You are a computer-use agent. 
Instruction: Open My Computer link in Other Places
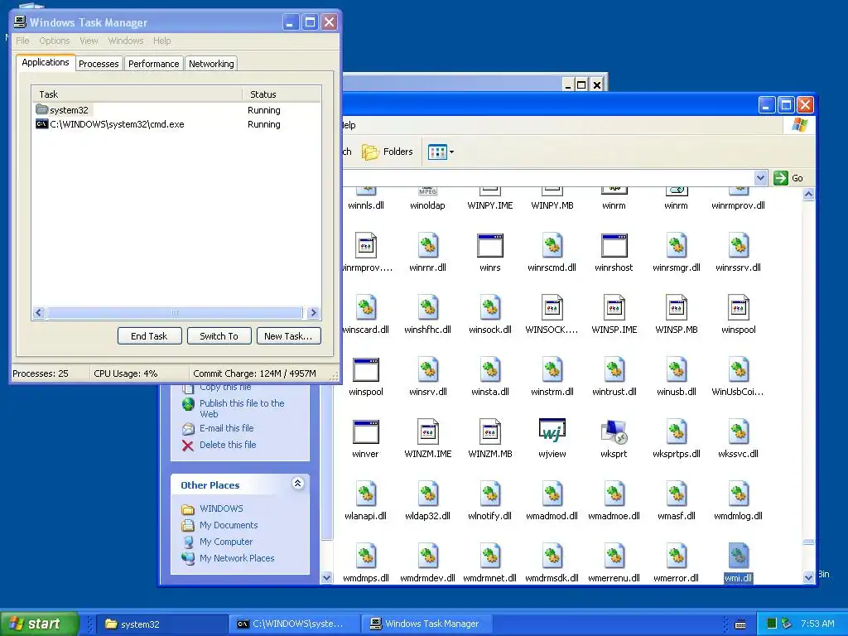[x=226, y=542]
